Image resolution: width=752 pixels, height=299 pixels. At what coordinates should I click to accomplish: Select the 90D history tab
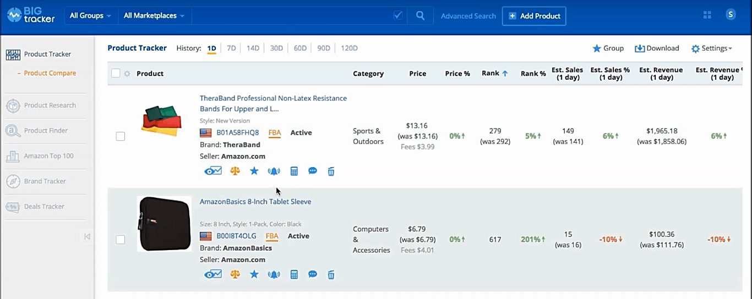[x=324, y=48]
